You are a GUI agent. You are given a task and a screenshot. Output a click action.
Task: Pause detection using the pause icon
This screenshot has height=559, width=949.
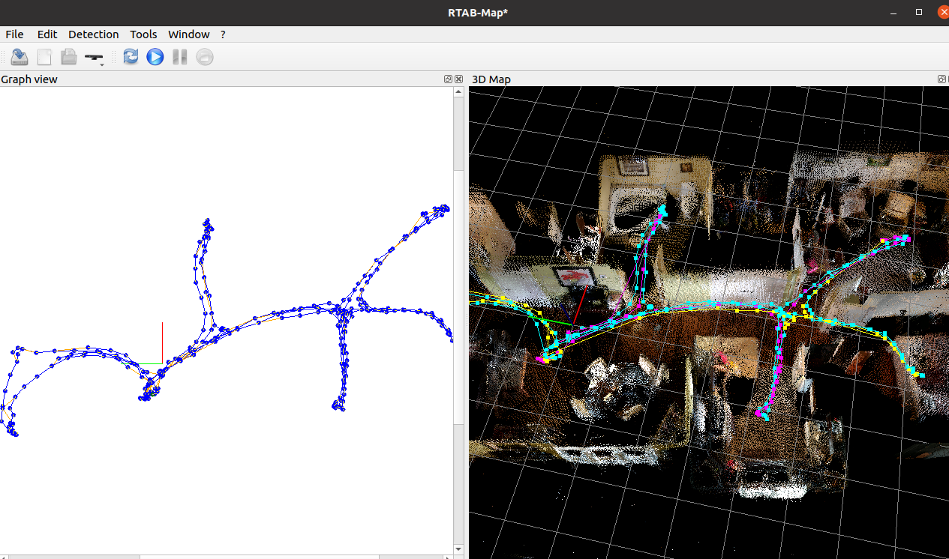coord(179,57)
